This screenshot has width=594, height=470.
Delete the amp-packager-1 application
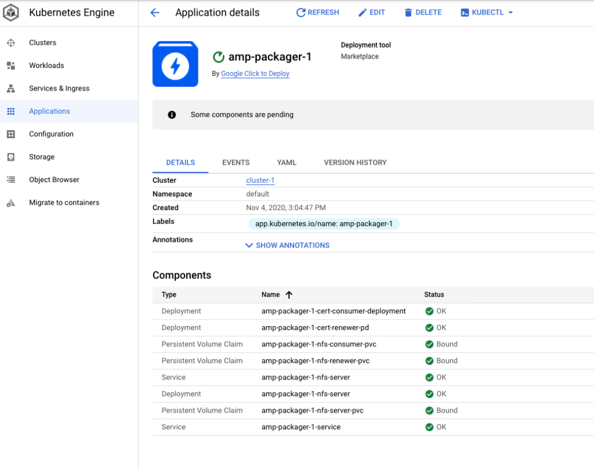[423, 13]
